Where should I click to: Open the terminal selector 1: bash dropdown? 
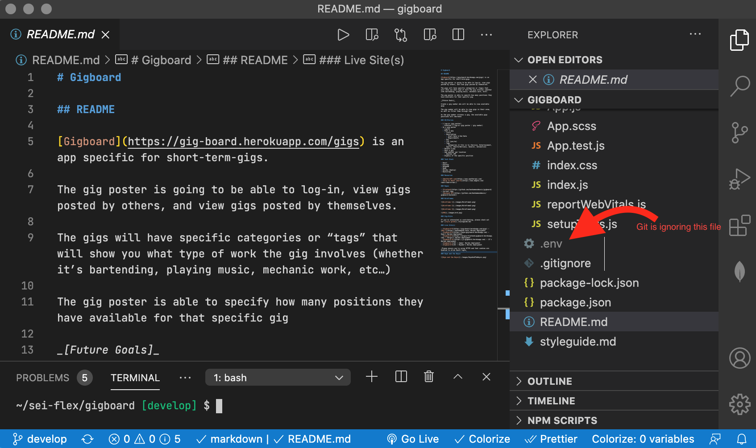(278, 377)
